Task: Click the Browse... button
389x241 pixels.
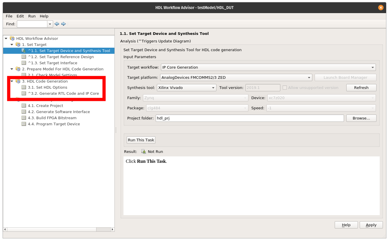Action: (x=361, y=118)
